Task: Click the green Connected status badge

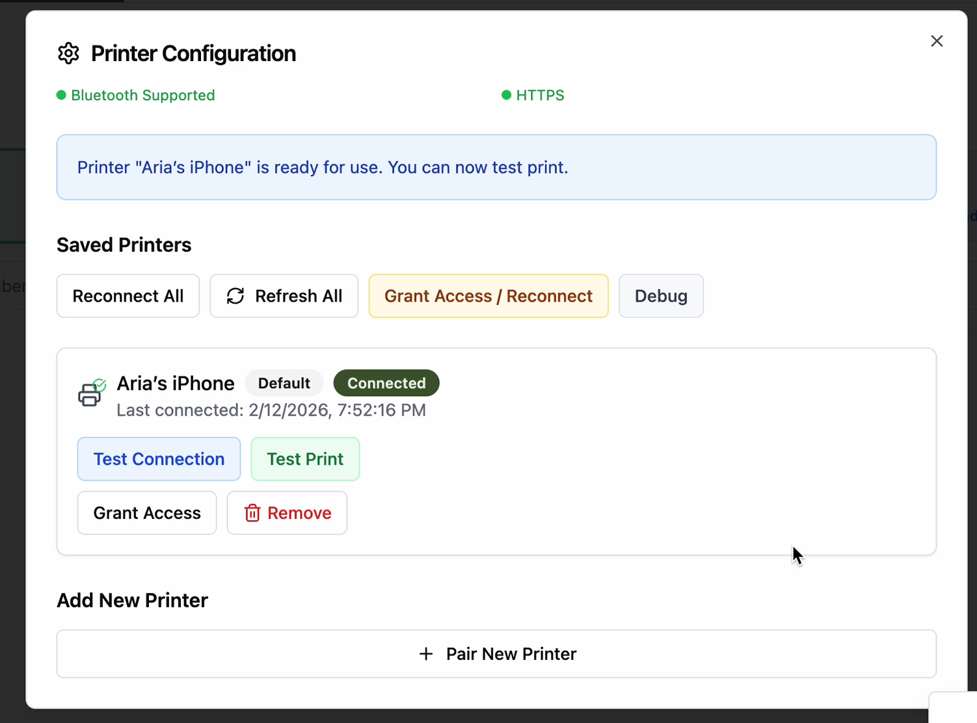Action: pyautogui.click(x=386, y=383)
